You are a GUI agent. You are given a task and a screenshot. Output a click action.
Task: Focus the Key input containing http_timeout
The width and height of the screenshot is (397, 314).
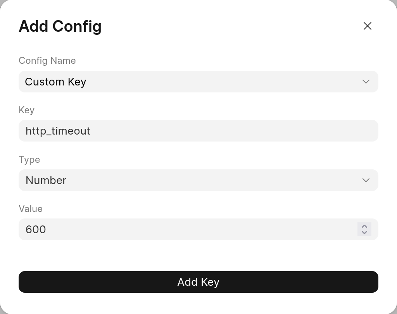coord(198,131)
